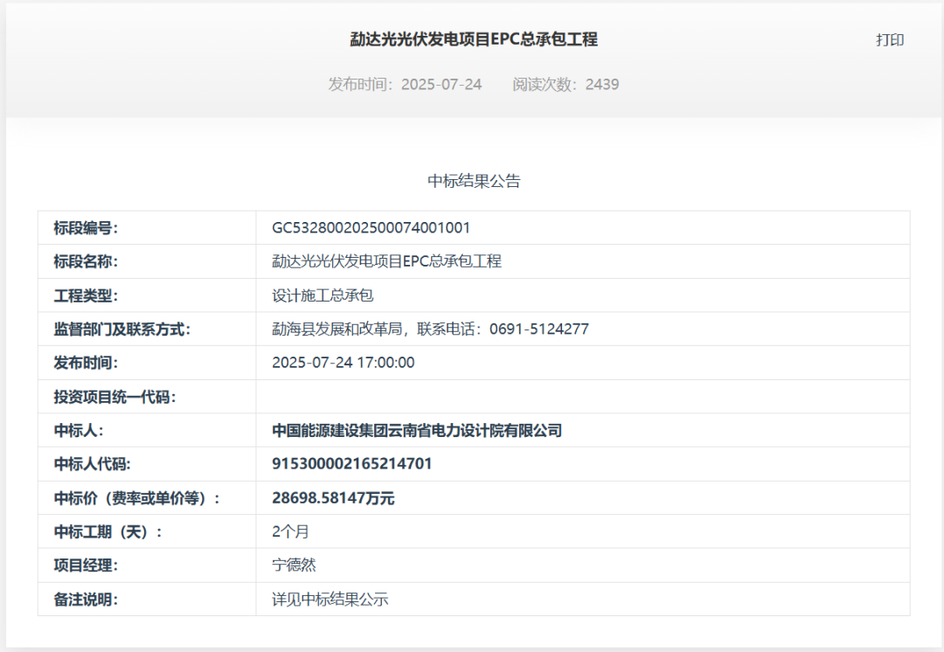Viewport: 944px width, 652px height.
Task: Click the 标段名称 value in the table
Action: [386, 261]
